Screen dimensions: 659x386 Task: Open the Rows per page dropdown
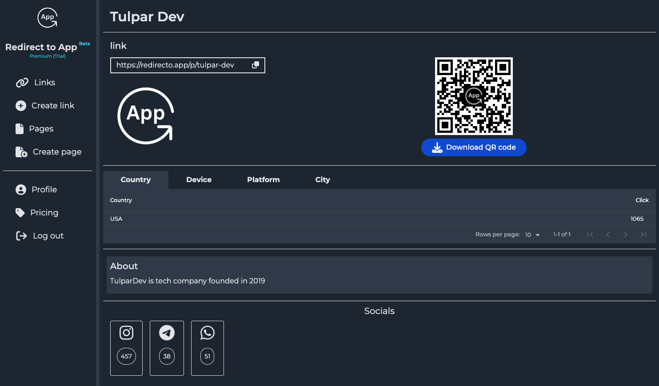pos(532,235)
